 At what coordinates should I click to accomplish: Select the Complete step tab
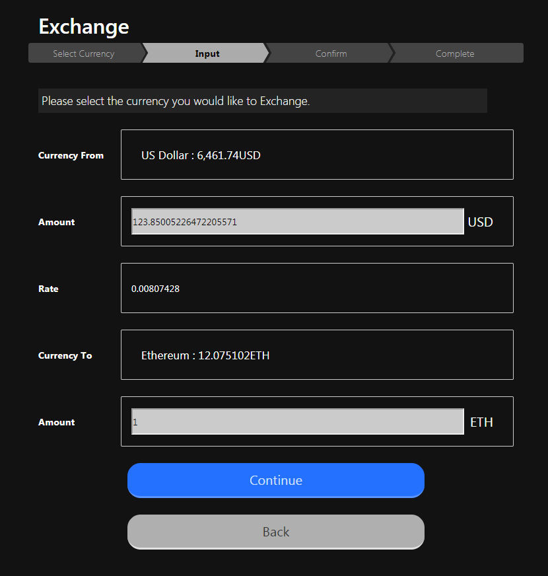[455, 54]
